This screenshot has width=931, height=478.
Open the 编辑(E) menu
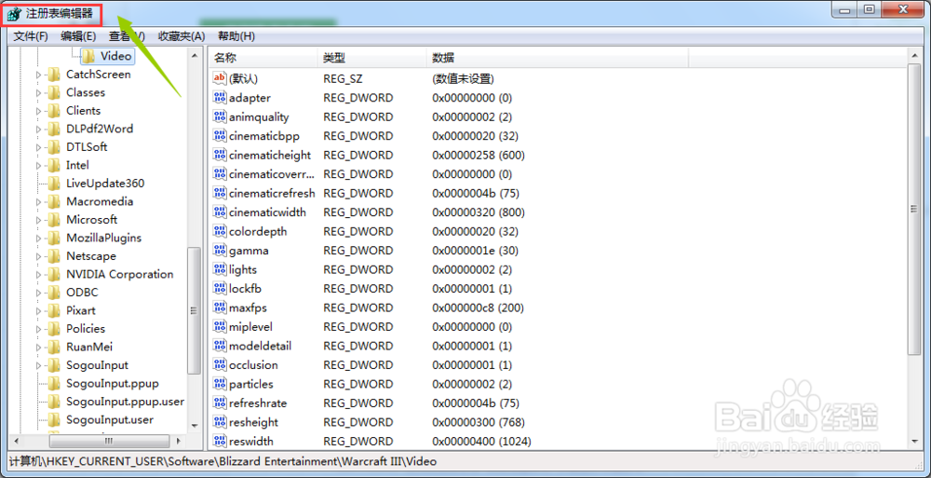pos(78,36)
